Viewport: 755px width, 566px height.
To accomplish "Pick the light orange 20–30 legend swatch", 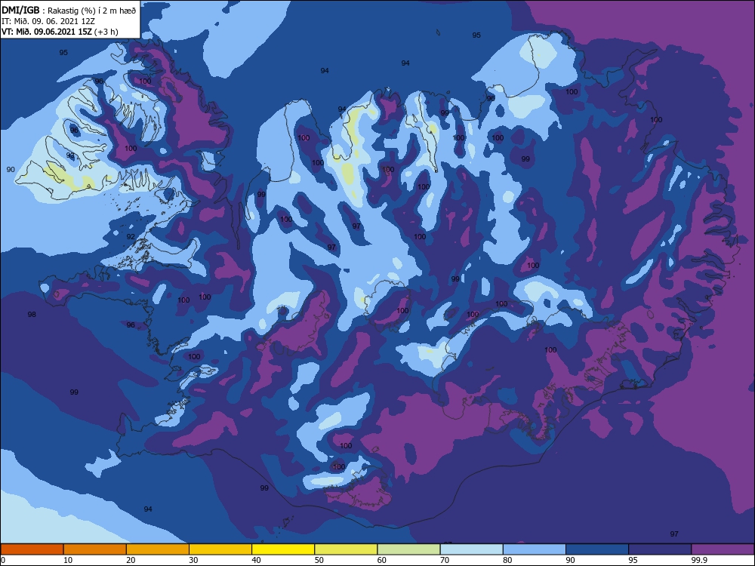I will click(x=158, y=549).
